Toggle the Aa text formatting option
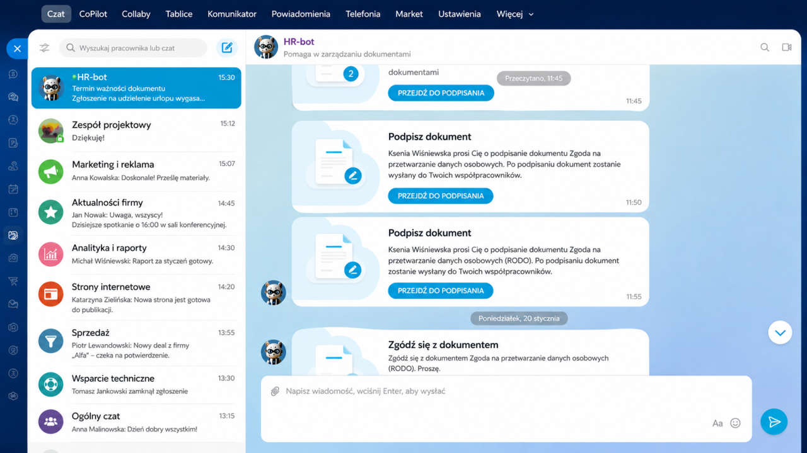Screen dimensions: 807x453 click(x=717, y=423)
